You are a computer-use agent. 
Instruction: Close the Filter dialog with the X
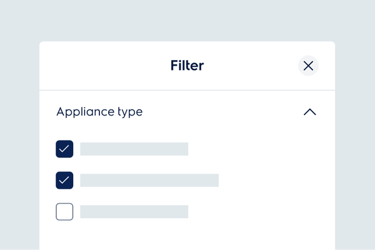[308, 66]
